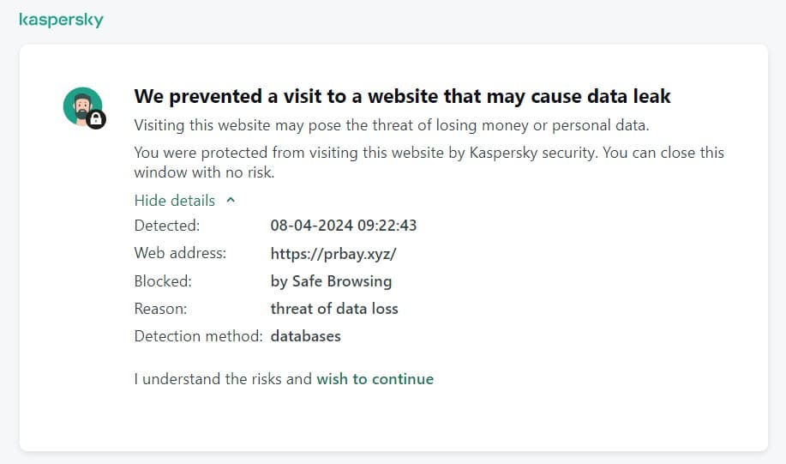This screenshot has height=464, width=786.
Task: Click the losing money or personal data sentence
Action: click(x=392, y=125)
